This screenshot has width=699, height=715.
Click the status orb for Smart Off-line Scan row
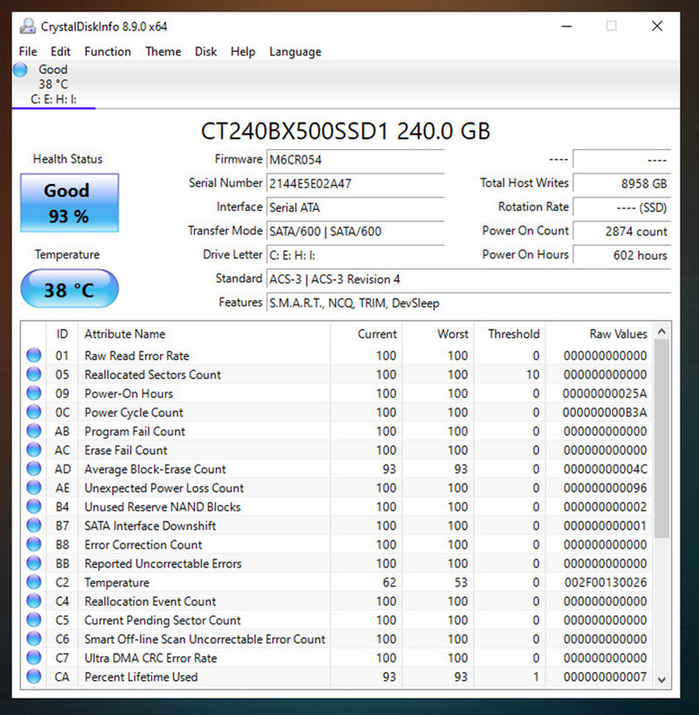pos(34,639)
